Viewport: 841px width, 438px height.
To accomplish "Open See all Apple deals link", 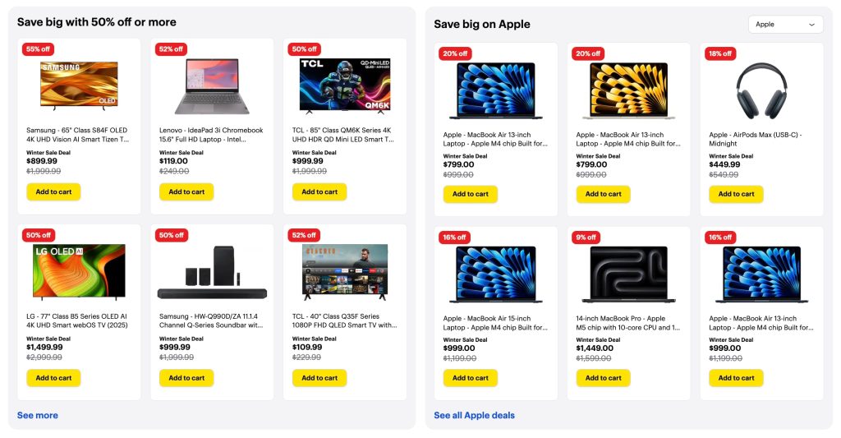I will click(x=474, y=415).
